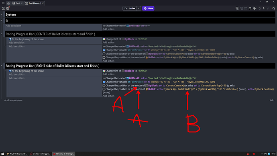Close the Test scene tab

point(22,3)
